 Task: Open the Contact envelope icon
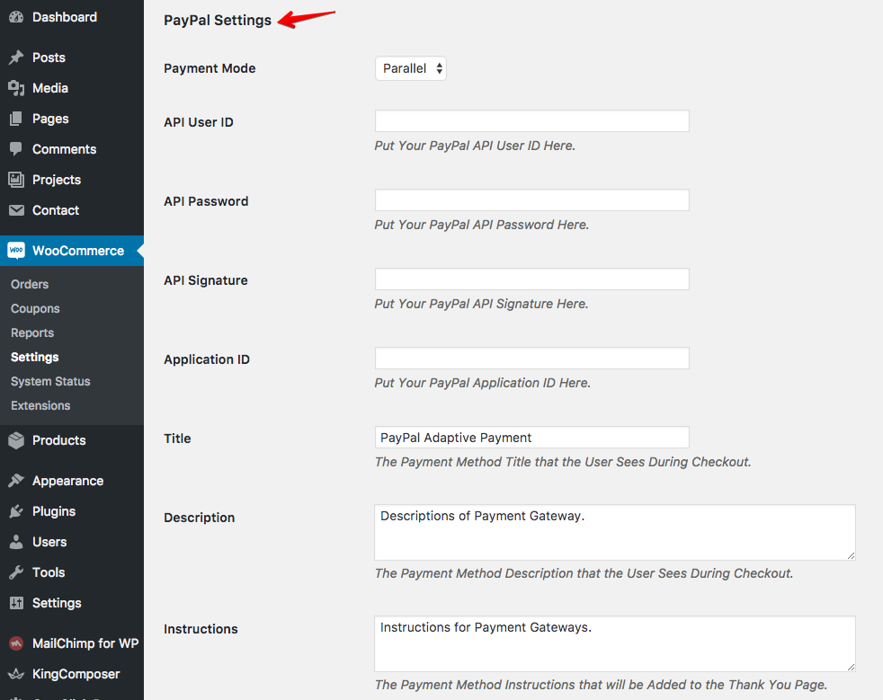point(16,209)
